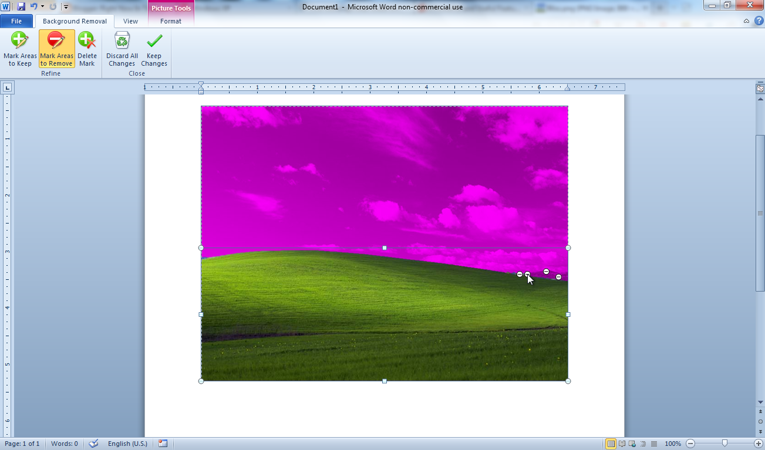Open the undo history dropdown arrow

tap(42, 6)
